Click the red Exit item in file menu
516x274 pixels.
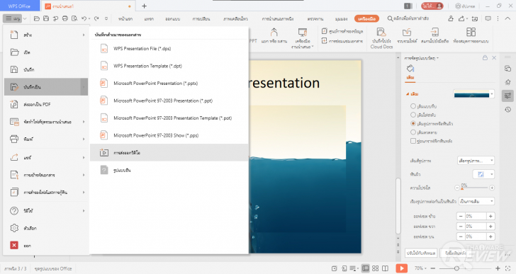click(46, 245)
